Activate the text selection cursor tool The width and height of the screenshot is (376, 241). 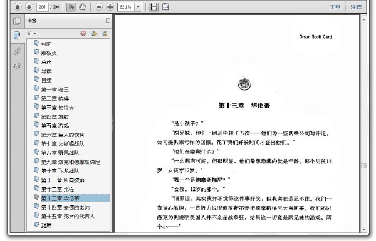click(71, 7)
